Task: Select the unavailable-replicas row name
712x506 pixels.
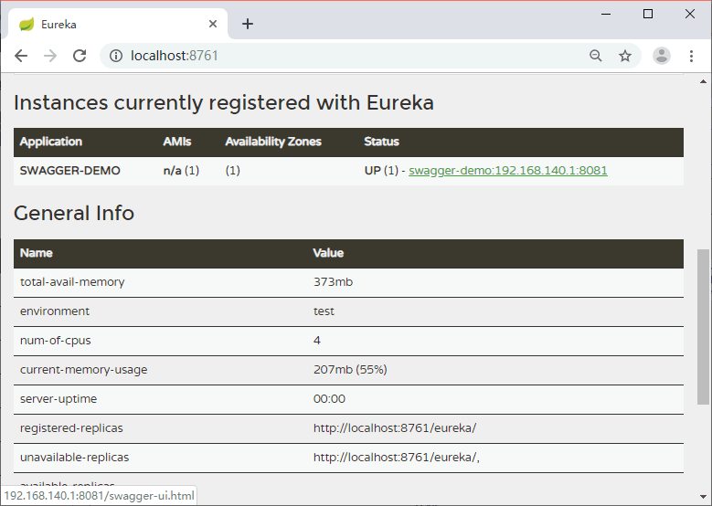Action: [74, 458]
